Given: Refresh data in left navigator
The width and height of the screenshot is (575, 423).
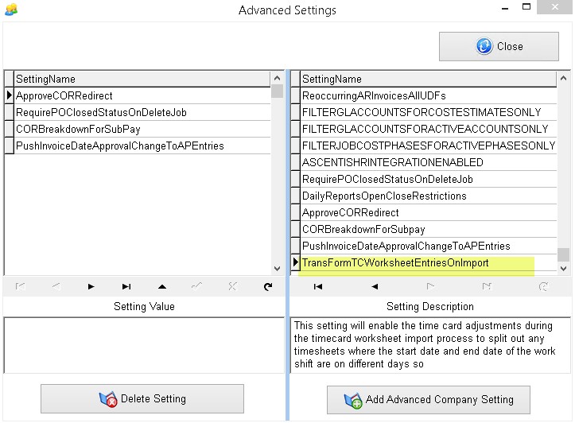Looking at the screenshot, I should (268, 287).
